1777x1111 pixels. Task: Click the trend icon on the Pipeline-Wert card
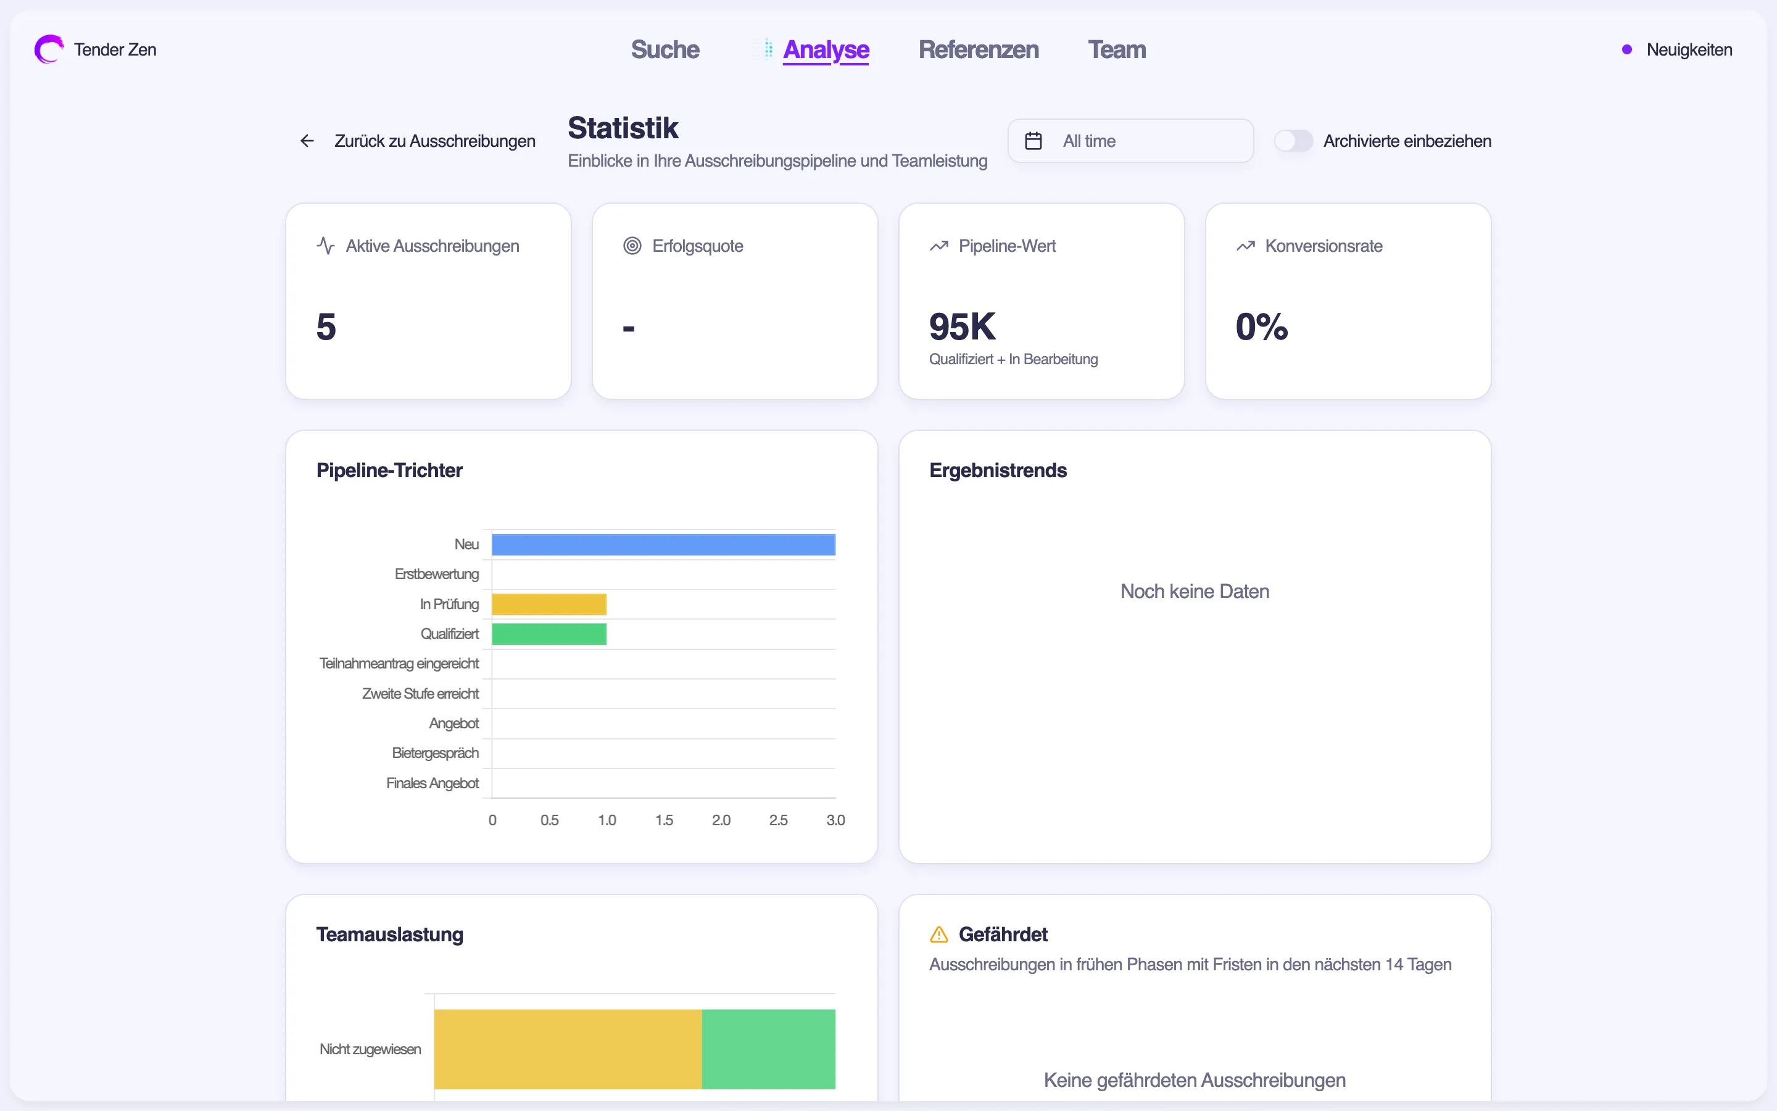[939, 246]
